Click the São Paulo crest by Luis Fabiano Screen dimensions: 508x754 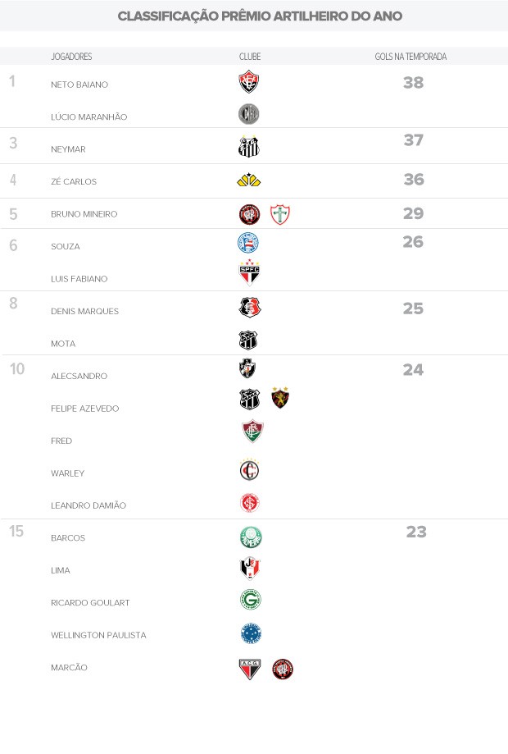click(x=249, y=272)
